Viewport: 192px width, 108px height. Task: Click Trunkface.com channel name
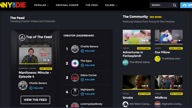pyautogui.click(x=171, y=58)
